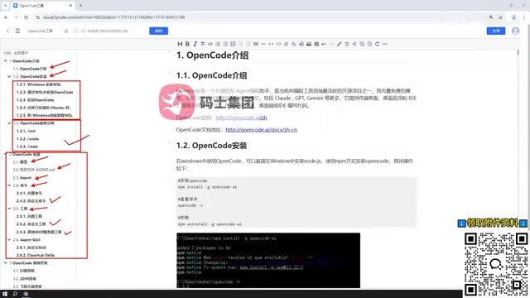
Task: Toggle italic formatting in editor toolbar
Action: pyautogui.click(x=195, y=44)
